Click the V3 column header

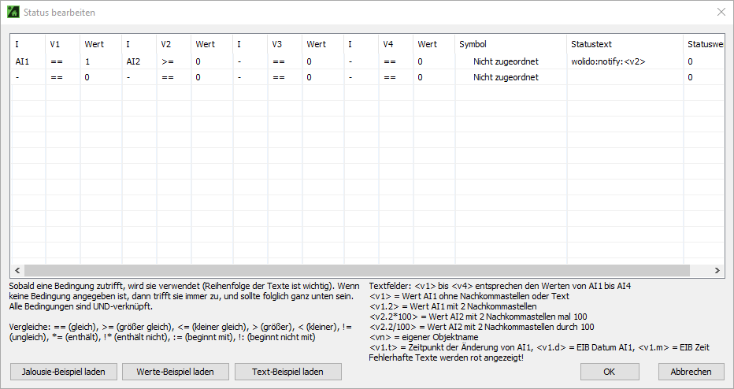[284, 44]
